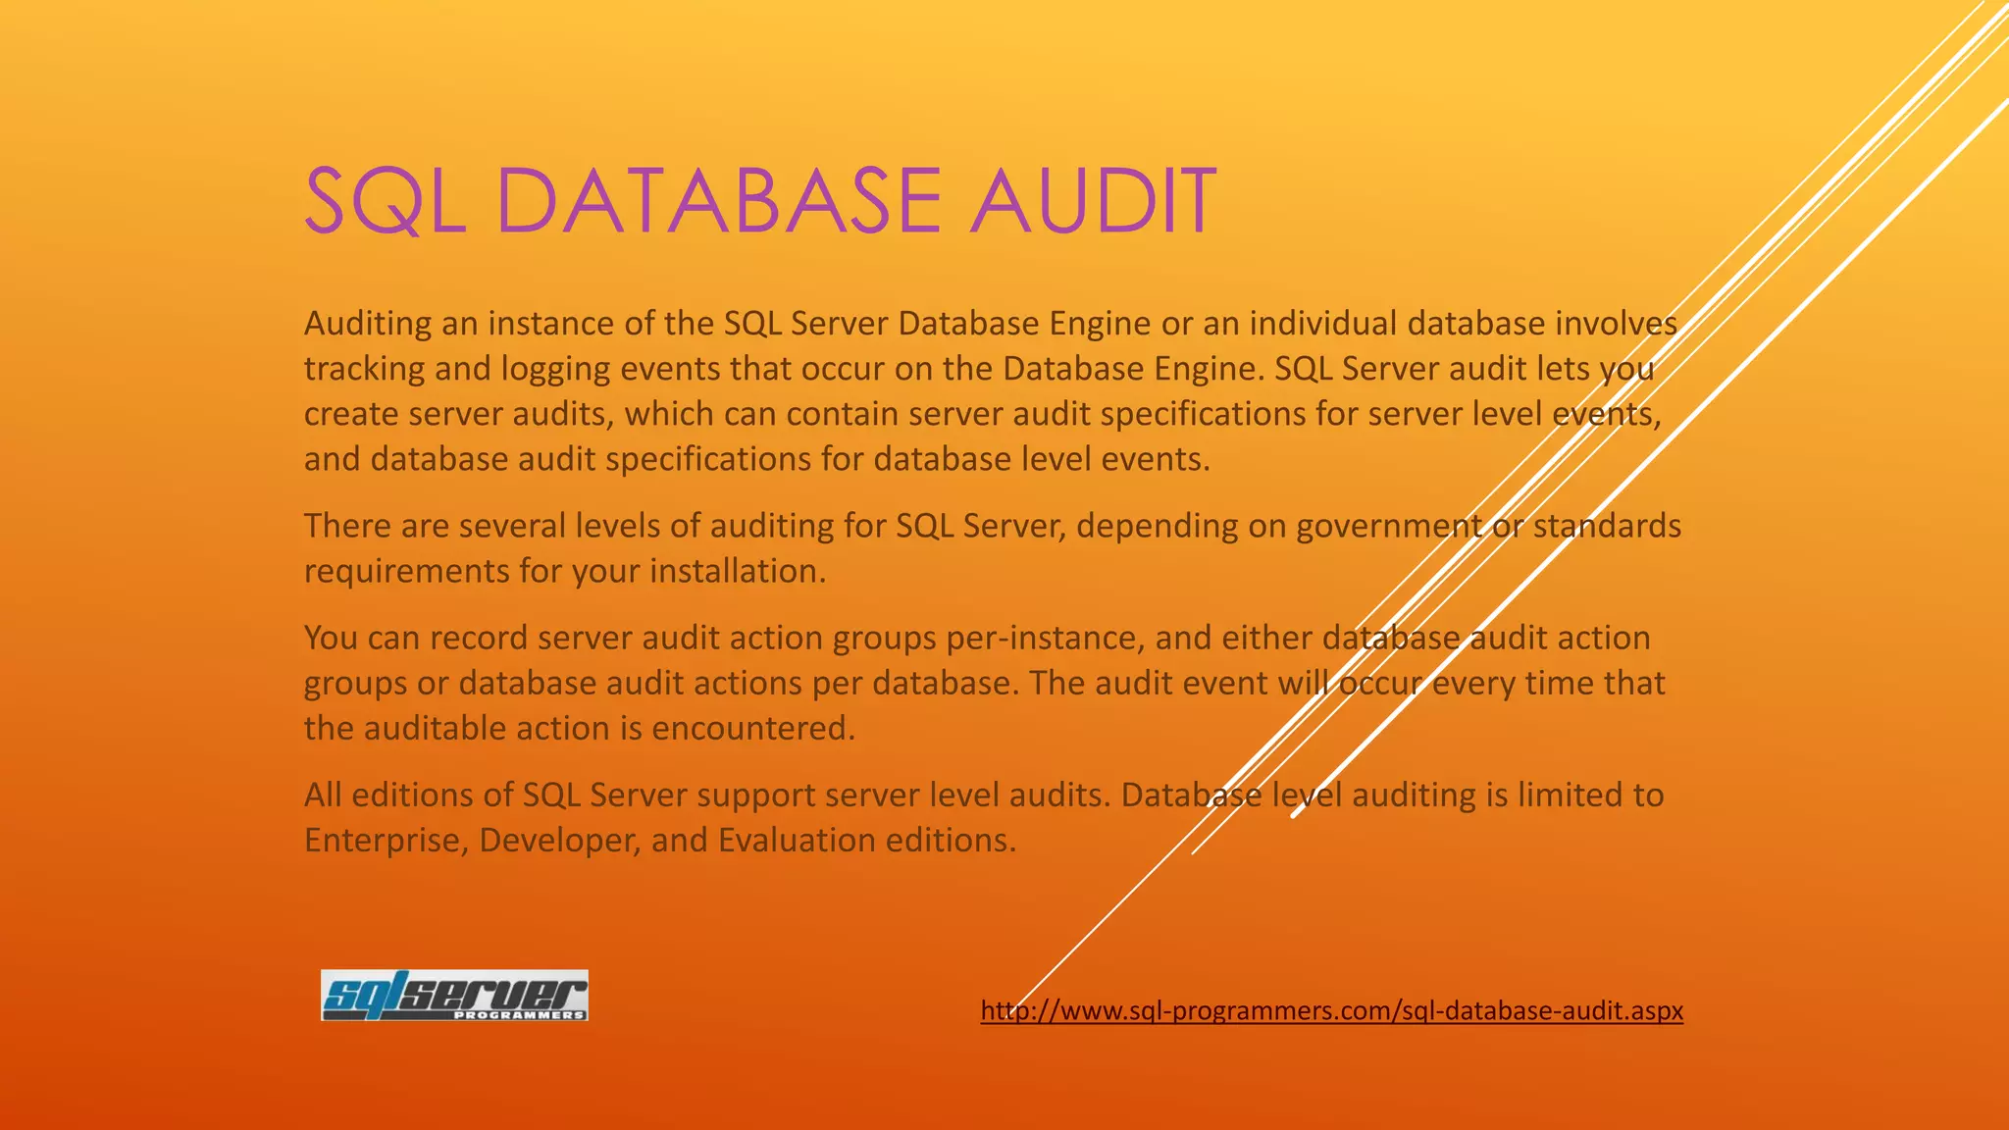
Task: Click the line starting 'groups or database audit actions'
Action: click(x=984, y=683)
